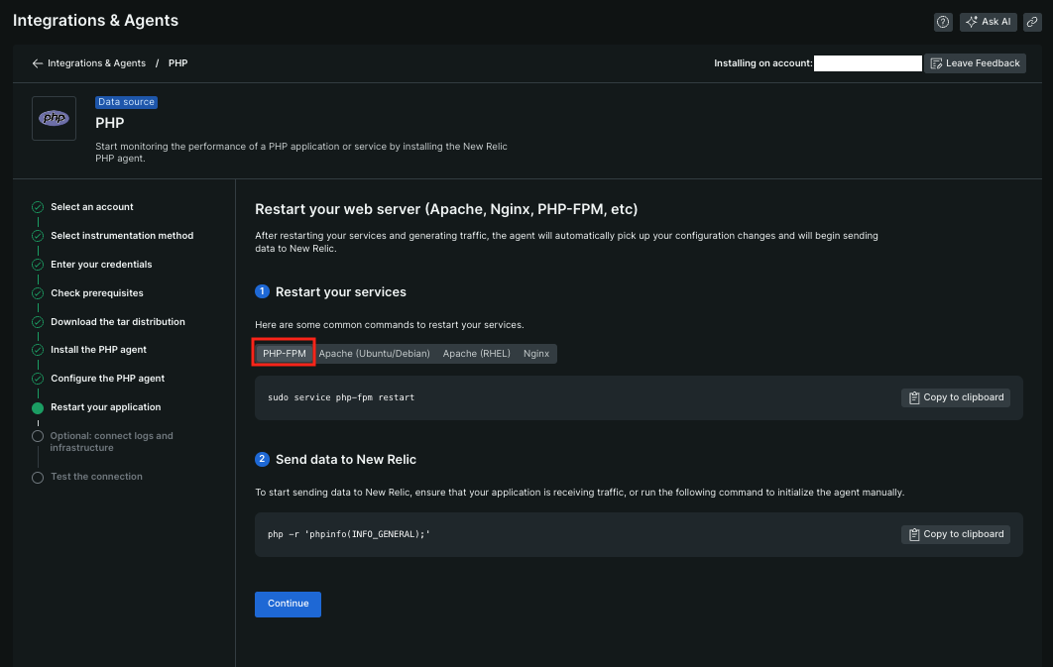1053x667 pixels.
Task: Click checkmark icon beside Configure the PHP agent
Action: tap(38, 379)
